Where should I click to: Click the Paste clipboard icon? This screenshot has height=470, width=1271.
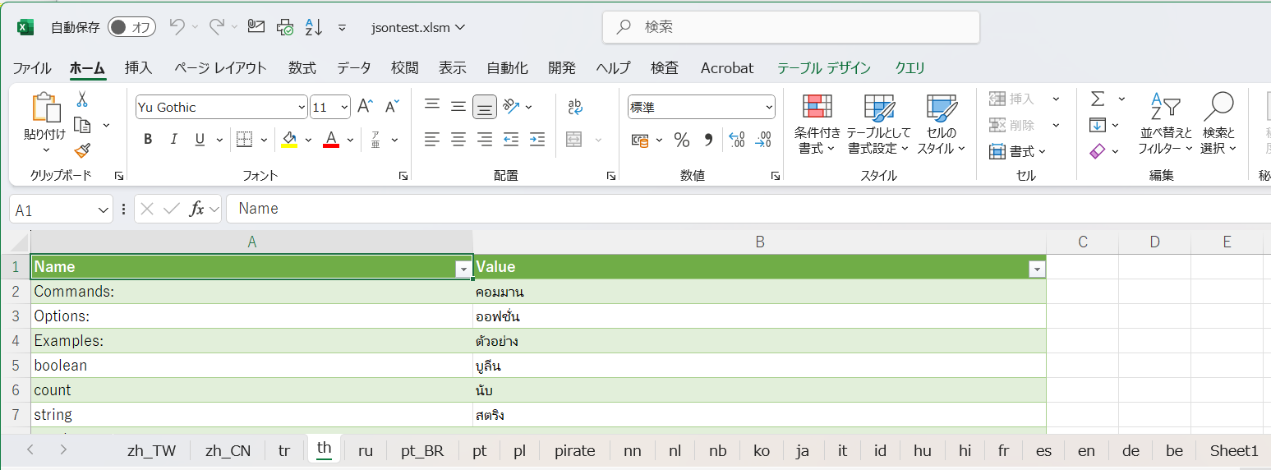coord(45,108)
